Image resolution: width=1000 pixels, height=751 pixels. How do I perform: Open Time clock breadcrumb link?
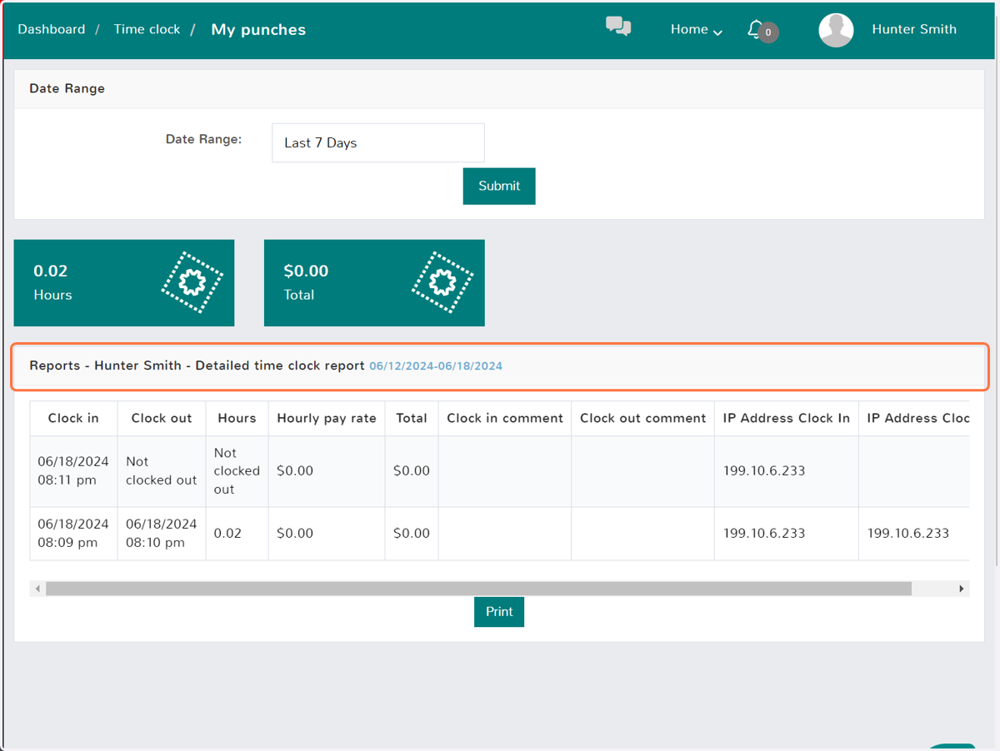point(147,29)
